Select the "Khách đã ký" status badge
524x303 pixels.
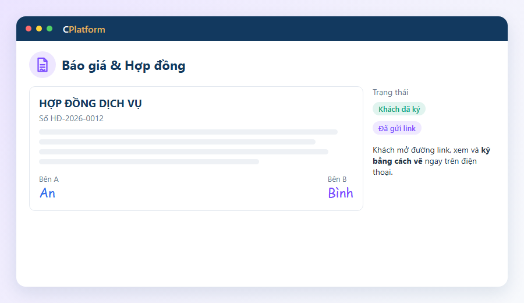click(399, 109)
